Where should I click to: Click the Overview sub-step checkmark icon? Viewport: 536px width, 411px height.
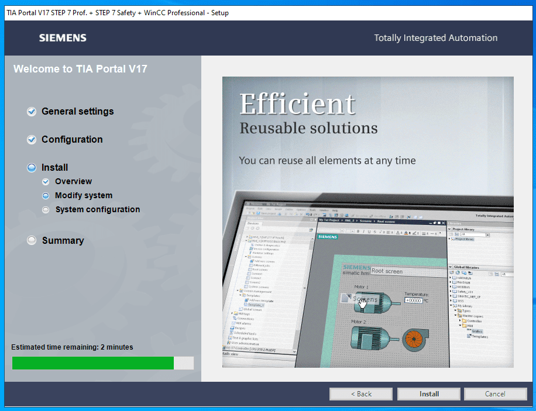(x=46, y=182)
